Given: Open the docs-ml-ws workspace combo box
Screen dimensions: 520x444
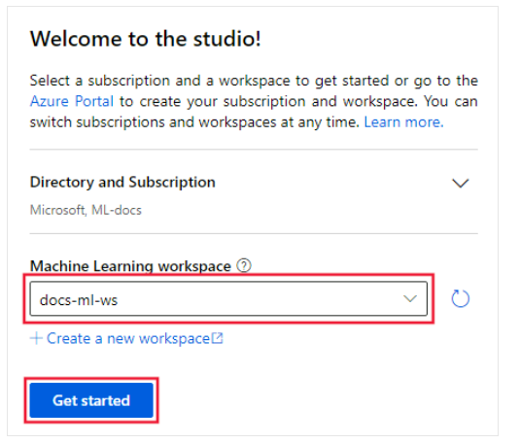Looking at the screenshot, I should (228, 298).
